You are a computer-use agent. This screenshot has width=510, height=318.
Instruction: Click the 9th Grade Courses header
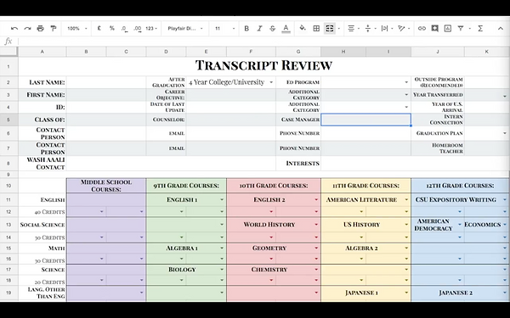186,186
